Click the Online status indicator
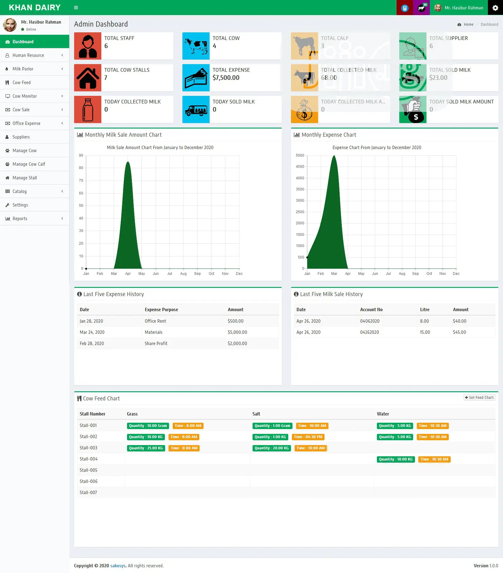Image resolution: width=503 pixels, height=573 pixels. pyautogui.click(x=29, y=30)
